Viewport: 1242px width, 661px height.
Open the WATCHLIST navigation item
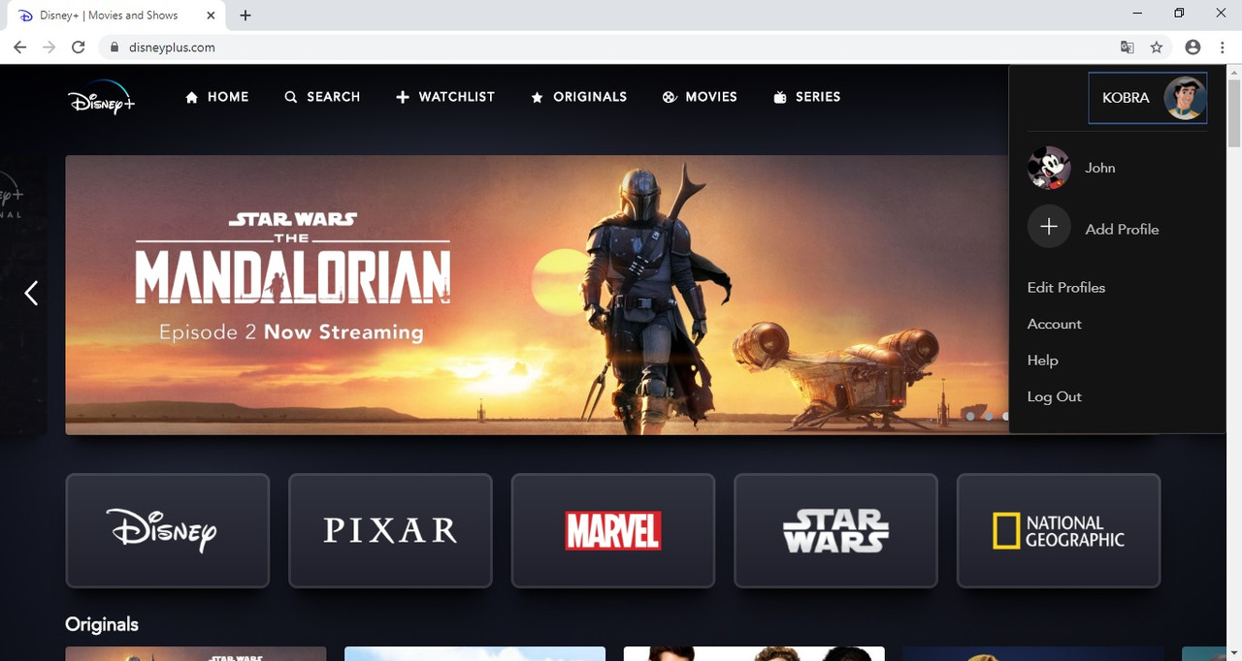(x=445, y=97)
